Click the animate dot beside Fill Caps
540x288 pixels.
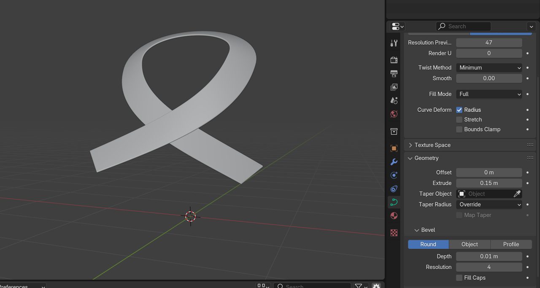click(x=527, y=277)
